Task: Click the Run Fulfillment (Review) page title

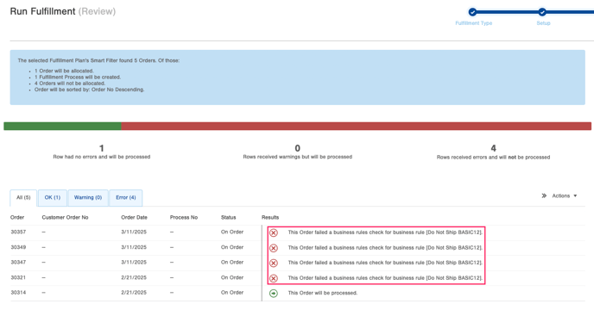Action: coord(63,11)
